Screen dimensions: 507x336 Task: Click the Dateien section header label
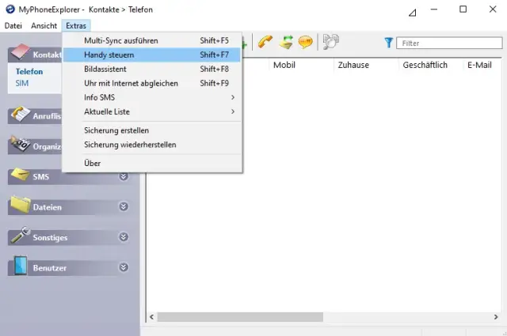coord(48,207)
